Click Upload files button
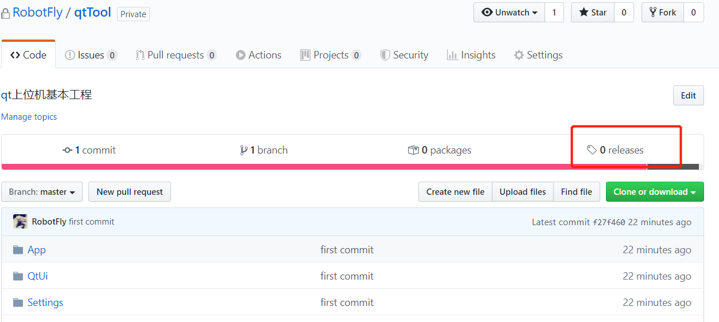The height and width of the screenshot is (322, 719). click(523, 192)
